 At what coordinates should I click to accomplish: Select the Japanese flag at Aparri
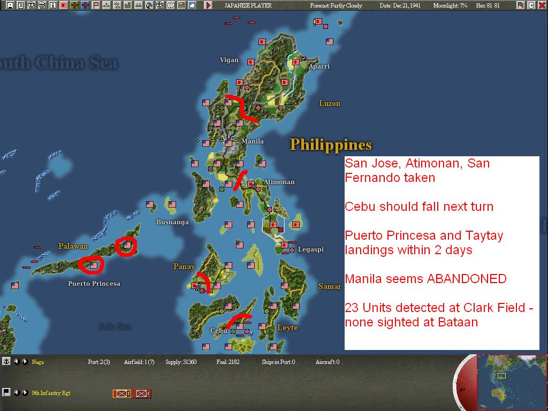(295, 62)
